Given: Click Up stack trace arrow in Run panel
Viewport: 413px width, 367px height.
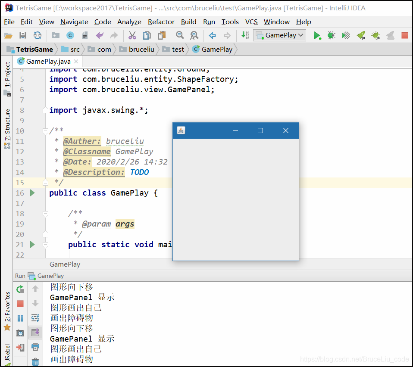Looking at the screenshot, I should click(35, 289).
